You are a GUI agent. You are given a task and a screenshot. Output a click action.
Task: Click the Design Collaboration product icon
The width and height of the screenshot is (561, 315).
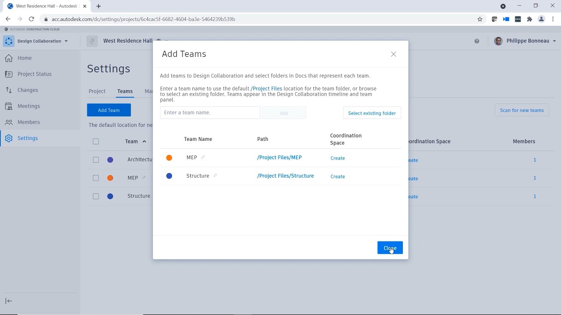click(8, 41)
